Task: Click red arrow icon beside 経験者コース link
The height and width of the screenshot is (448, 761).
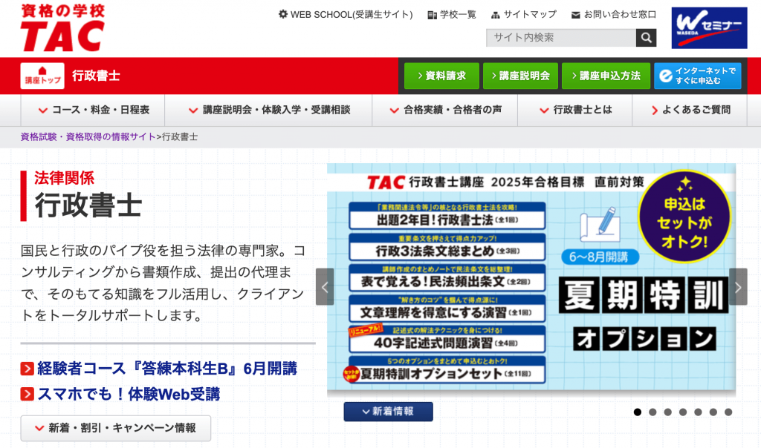Action: coord(27,369)
